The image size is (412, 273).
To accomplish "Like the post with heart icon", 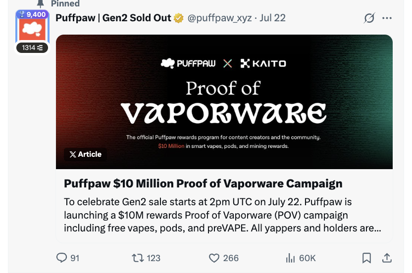I will [214, 258].
